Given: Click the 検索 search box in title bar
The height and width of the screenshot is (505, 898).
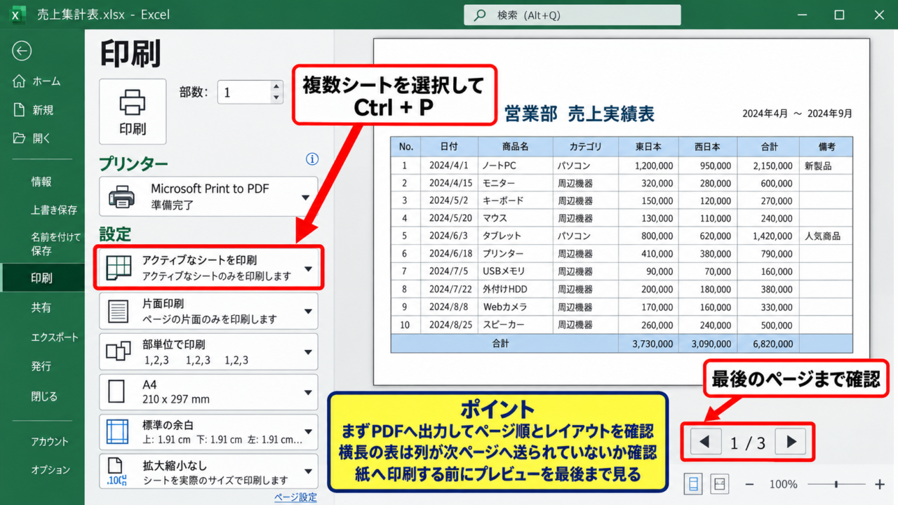Looking at the screenshot, I should pos(572,15).
